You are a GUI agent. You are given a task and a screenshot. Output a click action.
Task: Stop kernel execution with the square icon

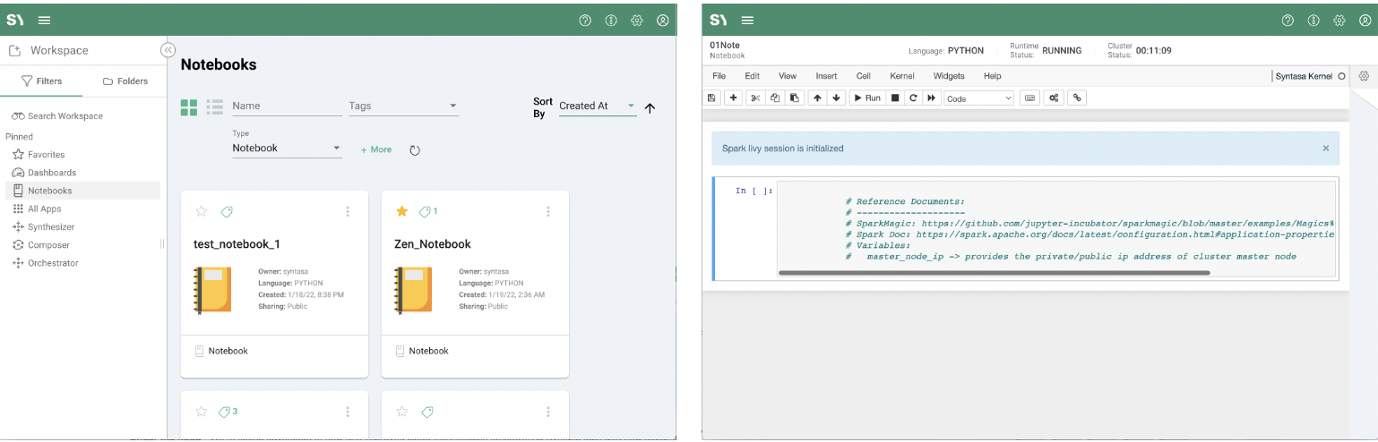(895, 98)
